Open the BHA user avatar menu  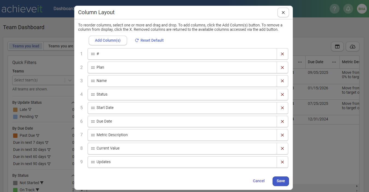coord(362,9)
